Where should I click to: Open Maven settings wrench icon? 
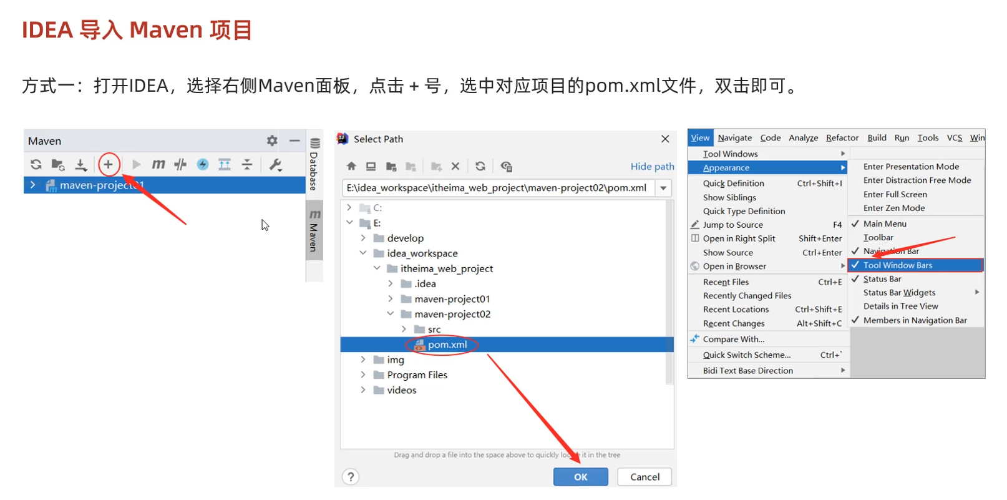coord(275,165)
